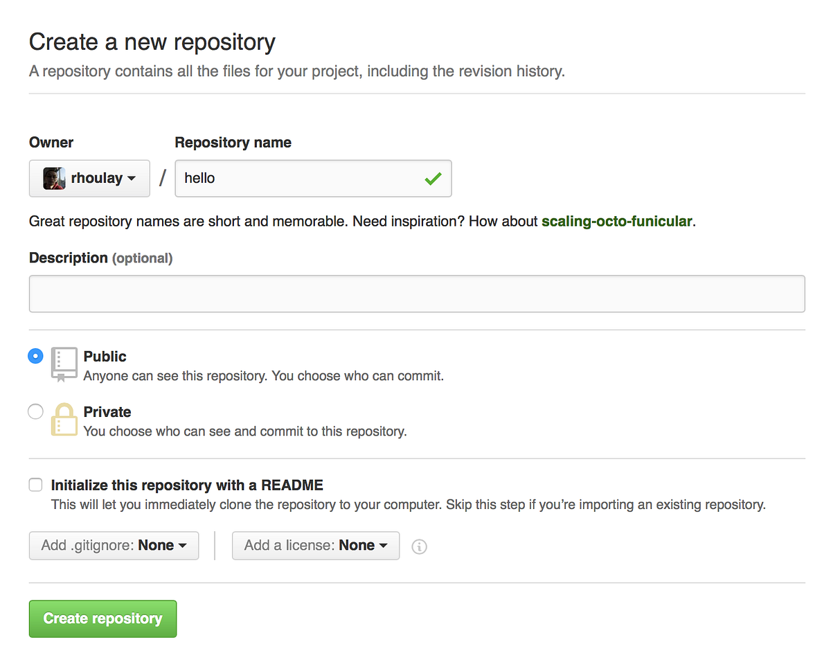The image size is (831, 662).
Task: Select the Private radio button
Action: click(35, 411)
